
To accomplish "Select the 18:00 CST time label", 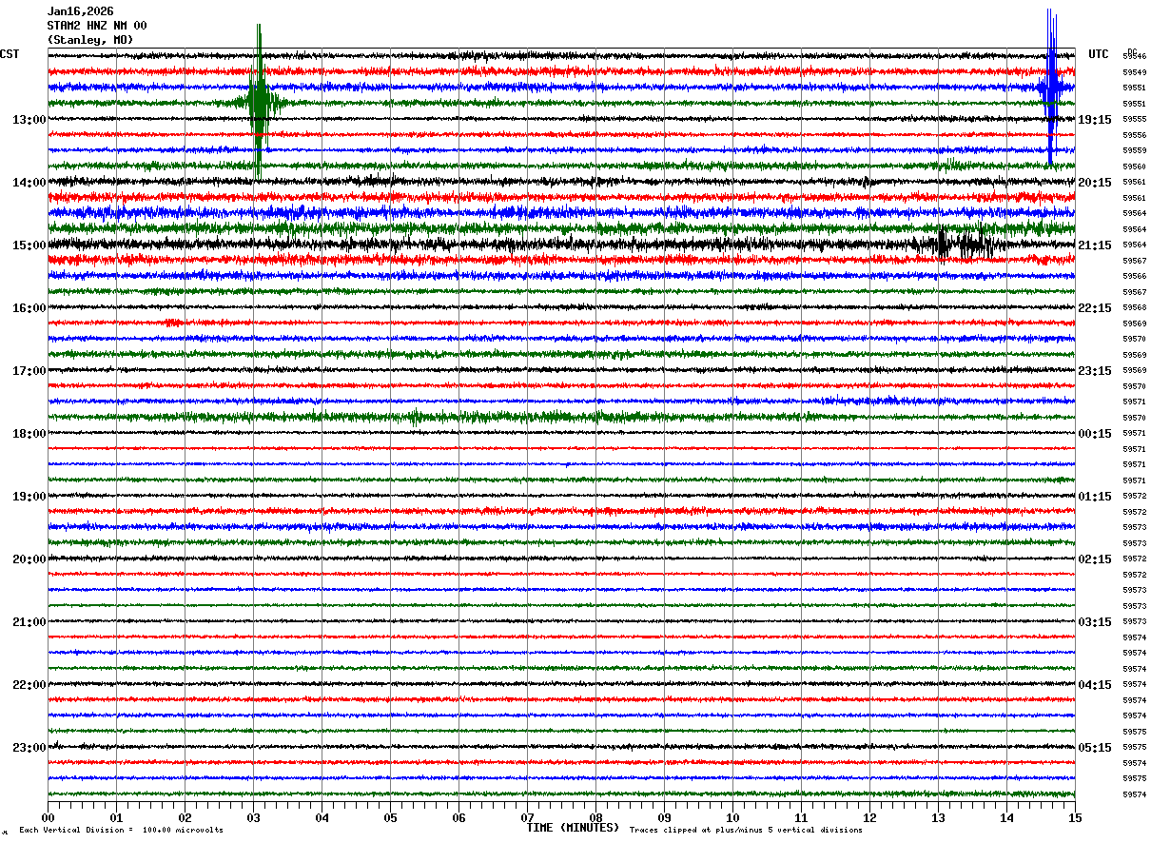I will [29, 433].
